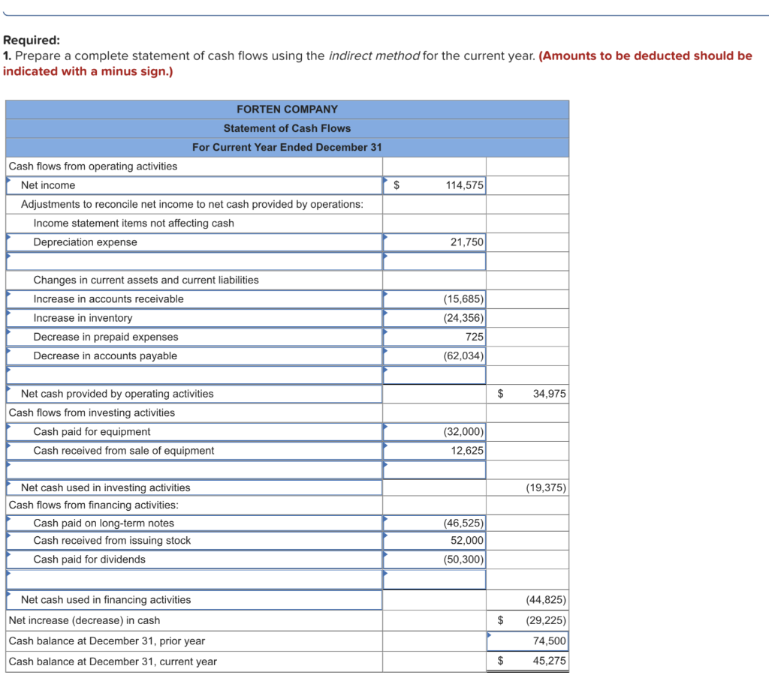Edit the 21,750 depreciation amount cell
The width and height of the screenshot is (769, 693).
pyautogui.click(x=443, y=241)
